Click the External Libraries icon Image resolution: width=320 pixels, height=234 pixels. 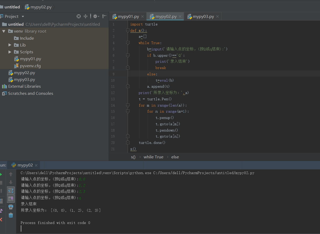[4, 86]
